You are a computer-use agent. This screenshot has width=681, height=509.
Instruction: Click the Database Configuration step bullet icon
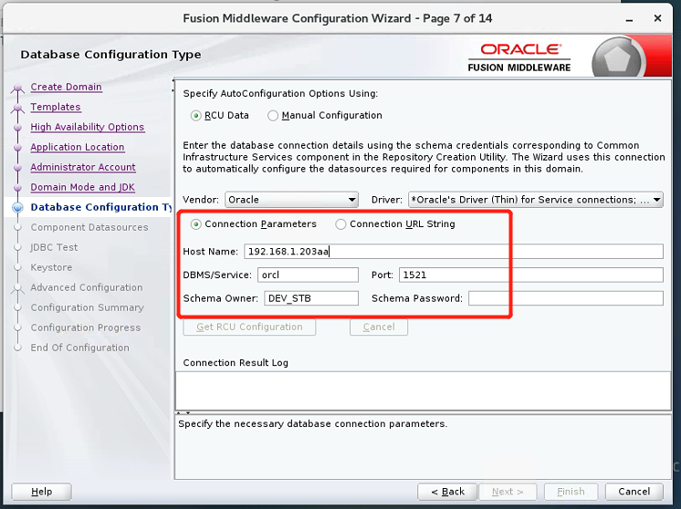(18, 207)
